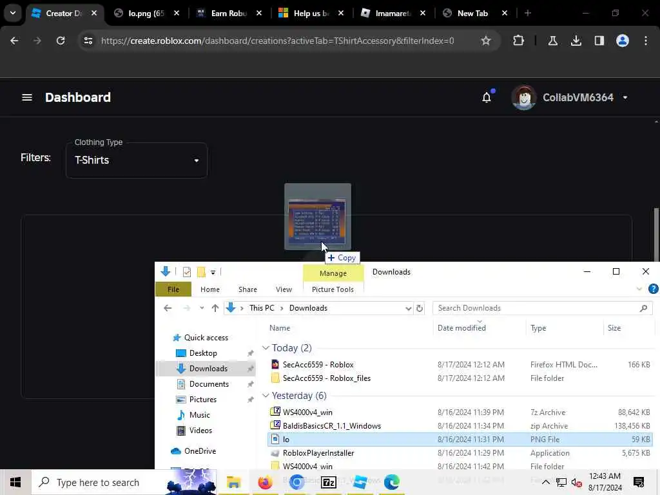This screenshot has width=660, height=495.
Task: Open a new Chrome tab with plus
Action: coord(527,13)
